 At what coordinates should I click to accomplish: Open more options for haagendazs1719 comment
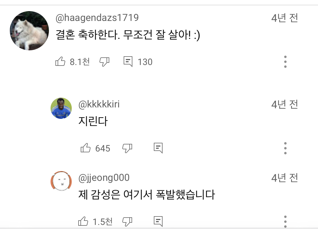coord(285,62)
